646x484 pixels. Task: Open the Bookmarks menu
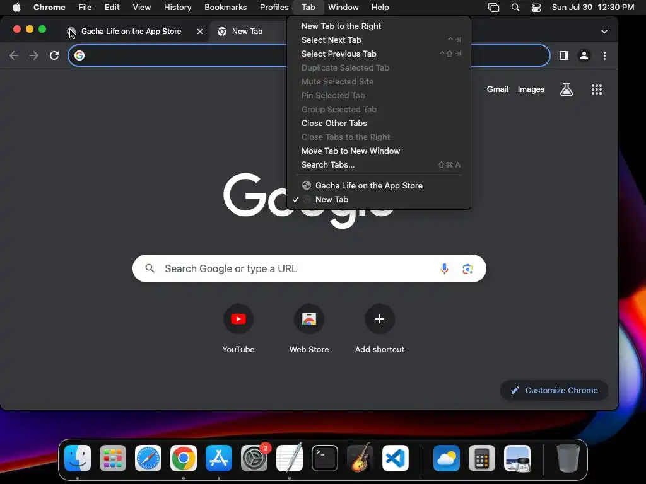[x=225, y=8]
